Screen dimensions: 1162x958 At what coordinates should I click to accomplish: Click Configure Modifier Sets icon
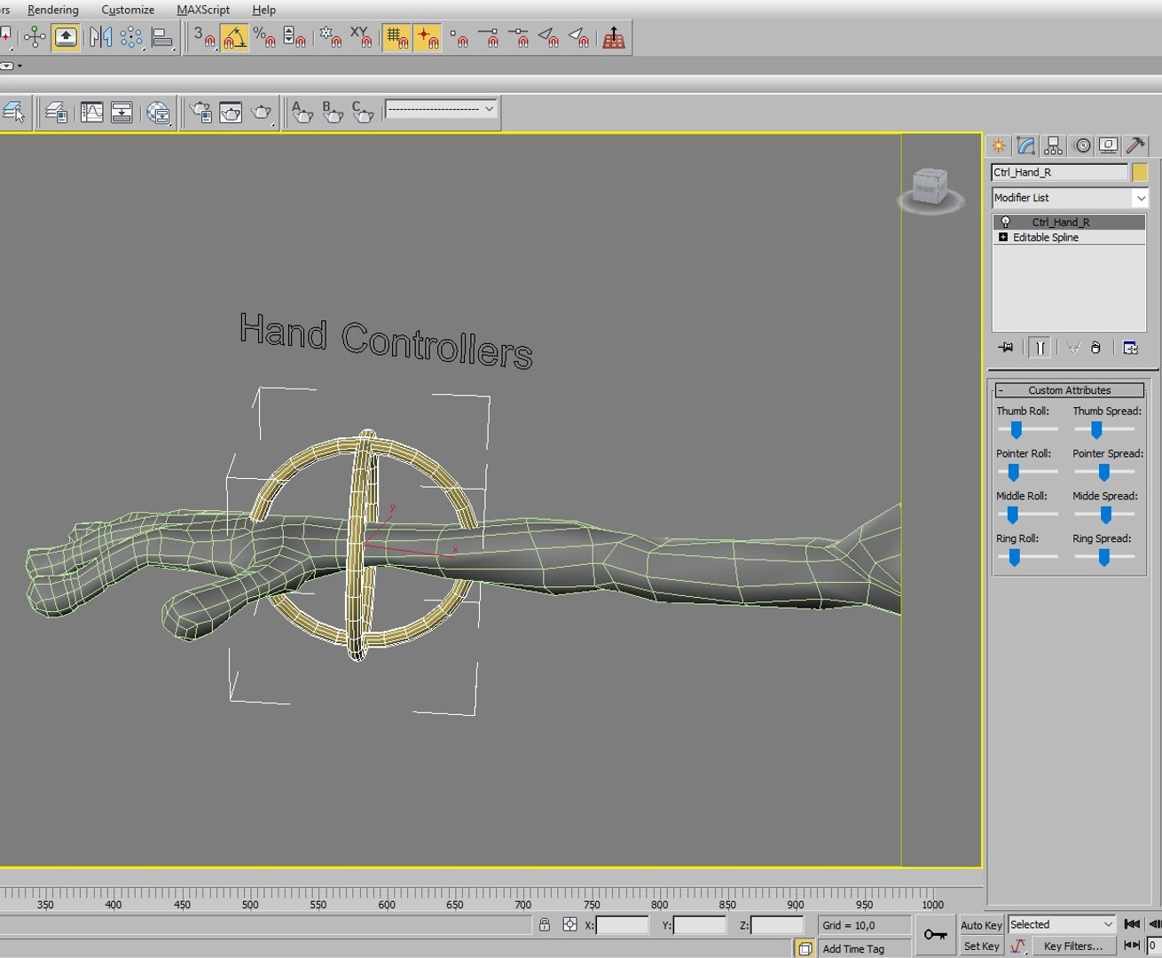(1130, 348)
